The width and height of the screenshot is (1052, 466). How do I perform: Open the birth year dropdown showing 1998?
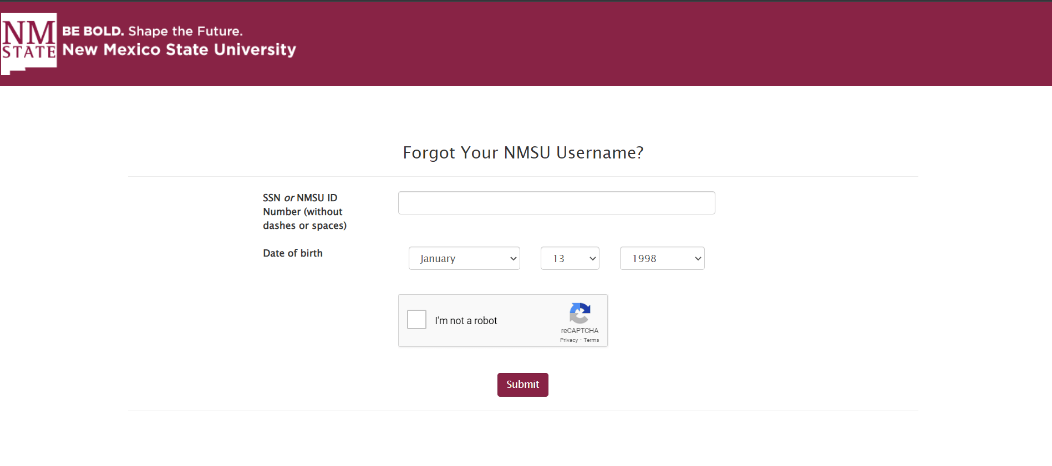pyautogui.click(x=662, y=258)
